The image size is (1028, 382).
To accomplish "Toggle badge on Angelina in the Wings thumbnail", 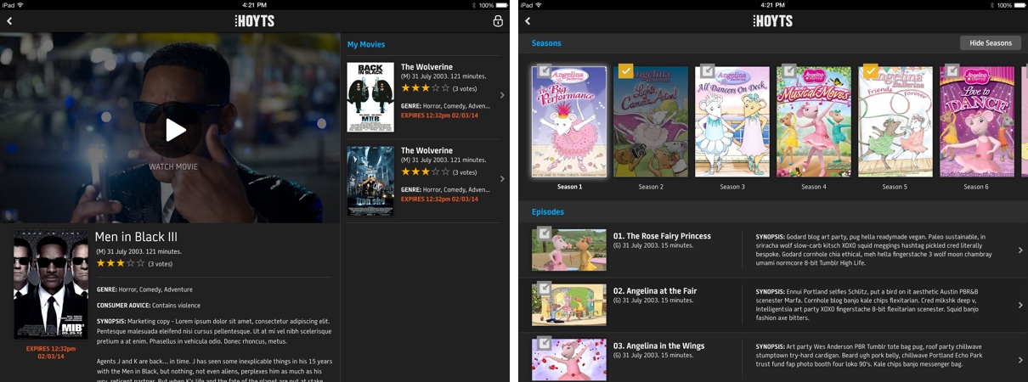I will click(544, 344).
